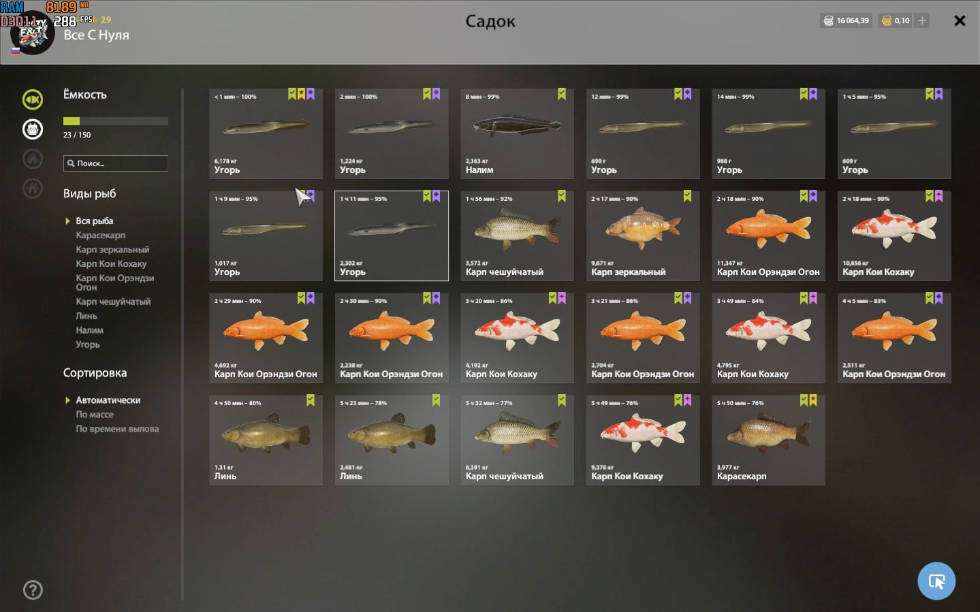Filter by Карп Кои Орэндзи Огон

(x=114, y=283)
